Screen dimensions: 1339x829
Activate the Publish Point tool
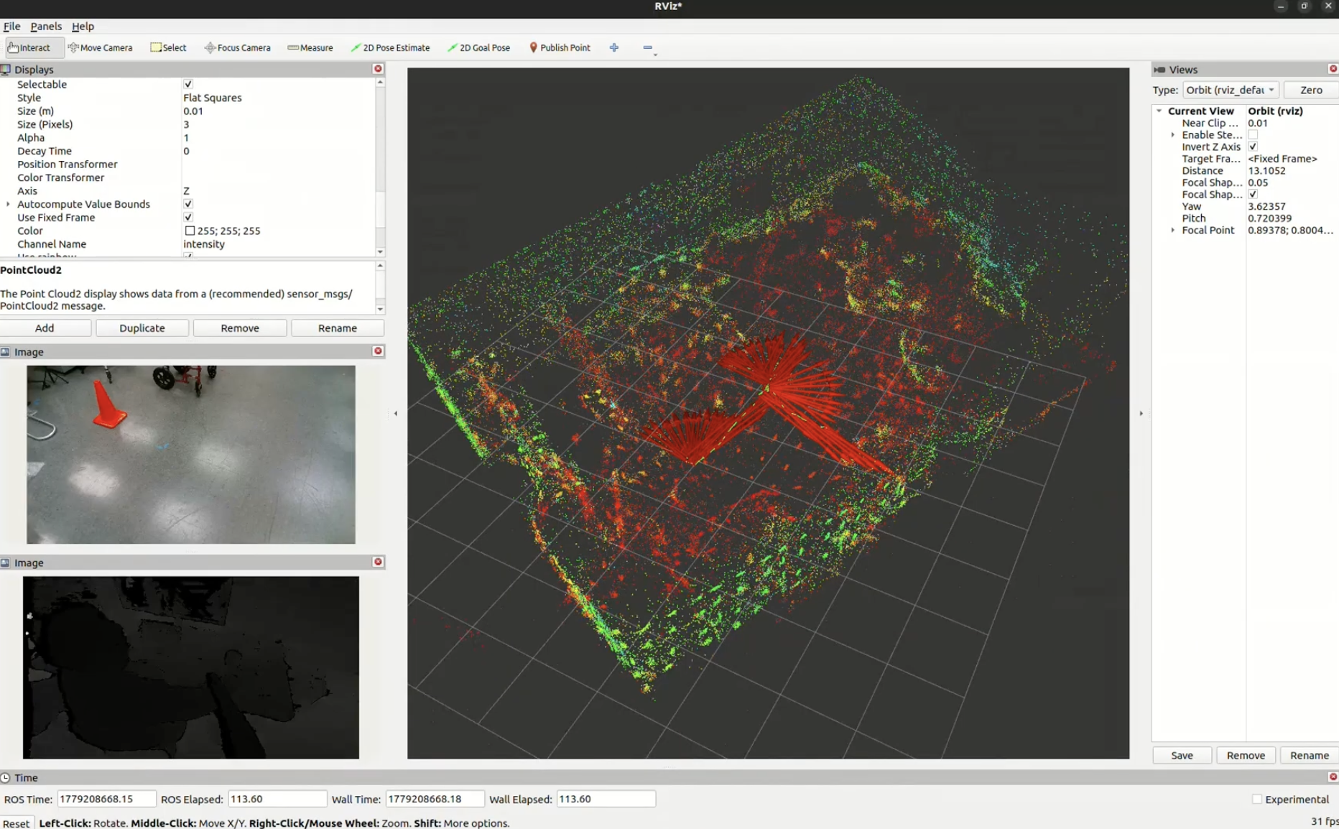560,47
